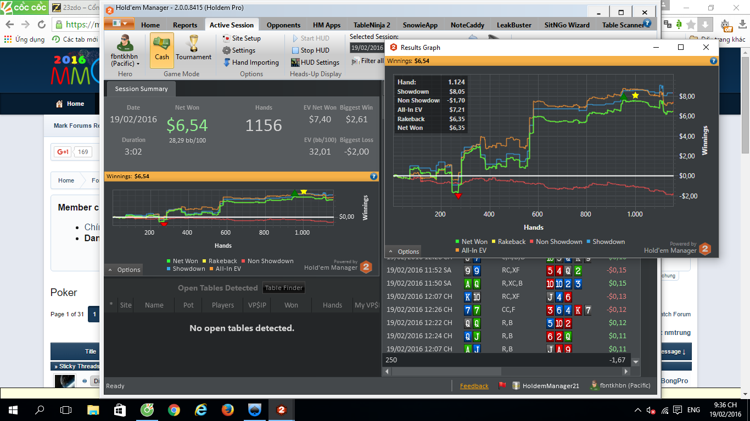Open the Opponents ribbon tab
The image size is (750, 421).
[x=283, y=25]
